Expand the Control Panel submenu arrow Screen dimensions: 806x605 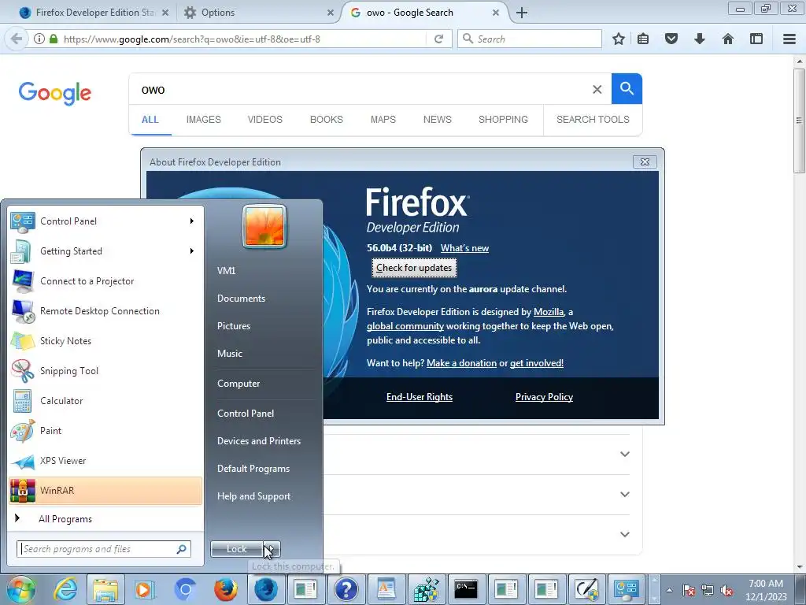coord(192,221)
